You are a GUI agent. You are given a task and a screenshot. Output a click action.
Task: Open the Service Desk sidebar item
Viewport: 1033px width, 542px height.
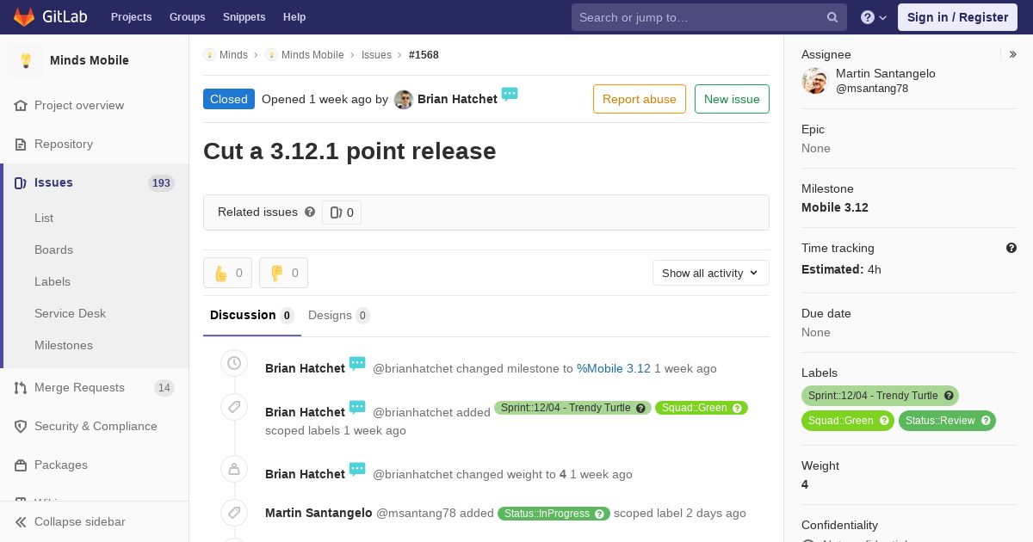click(70, 314)
